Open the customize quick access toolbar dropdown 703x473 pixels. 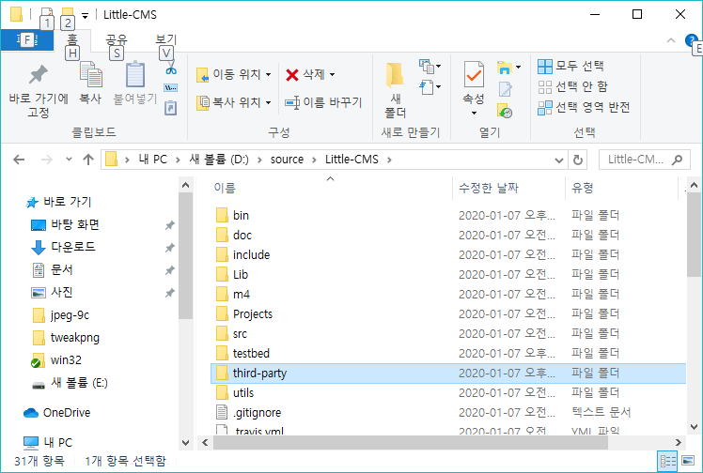(x=85, y=16)
